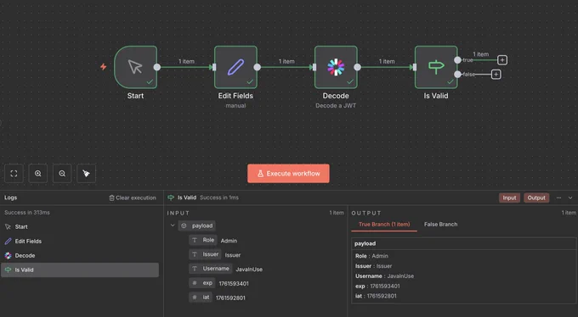Click the Logs panel title
Image resolution: width=578 pixels, height=317 pixels.
coord(11,197)
